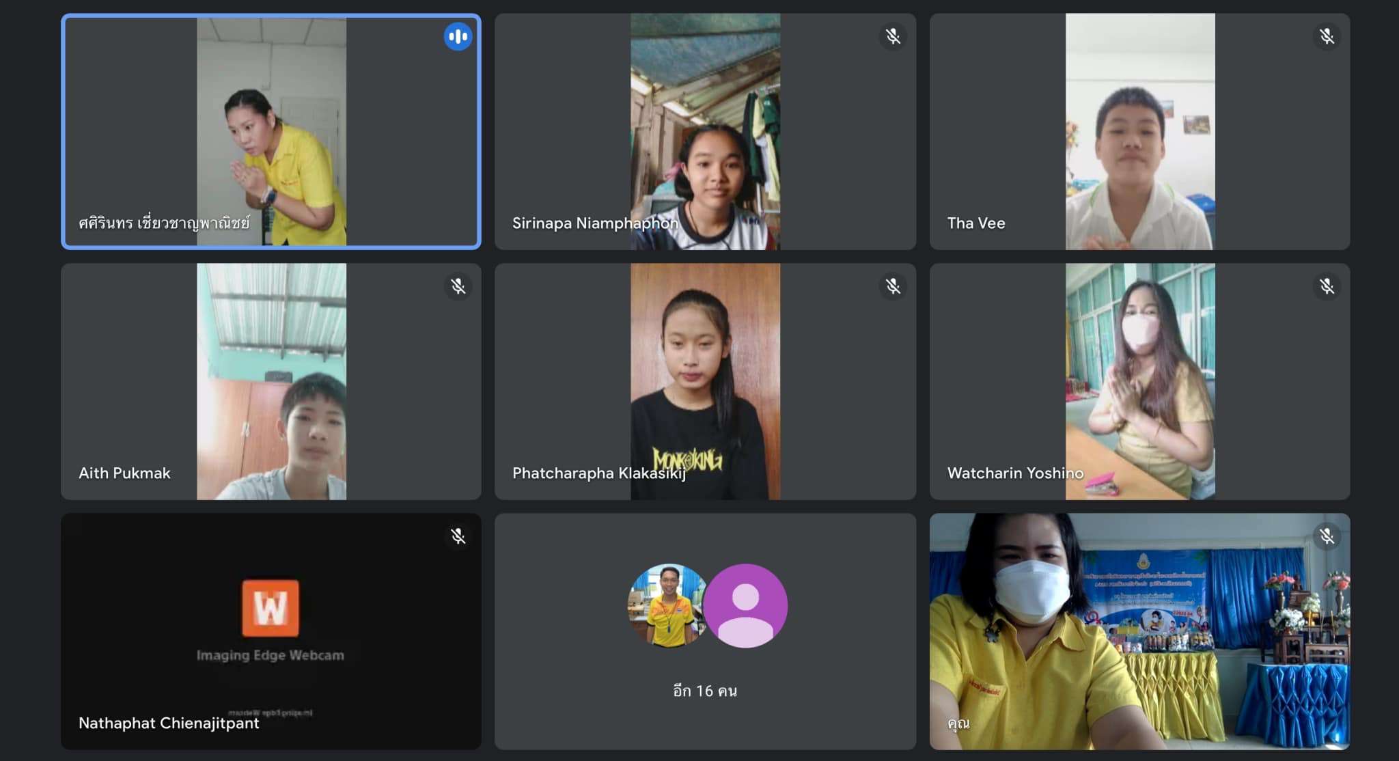
Task: Select the highlighted active speaker video tile
Action: click(x=271, y=131)
